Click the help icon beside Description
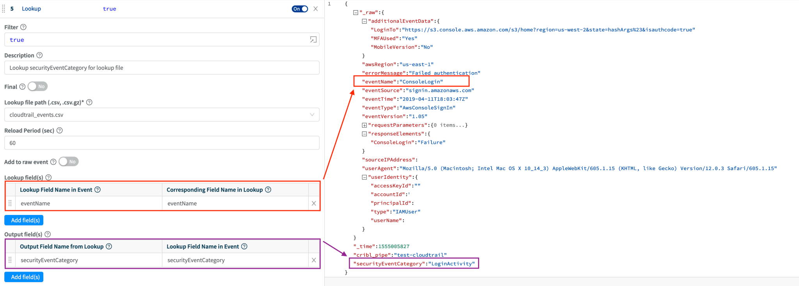 pyautogui.click(x=39, y=55)
